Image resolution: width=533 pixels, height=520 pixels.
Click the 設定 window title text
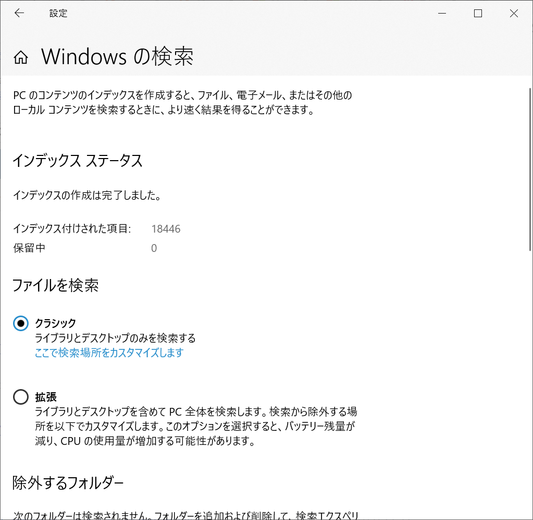pyautogui.click(x=58, y=13)
